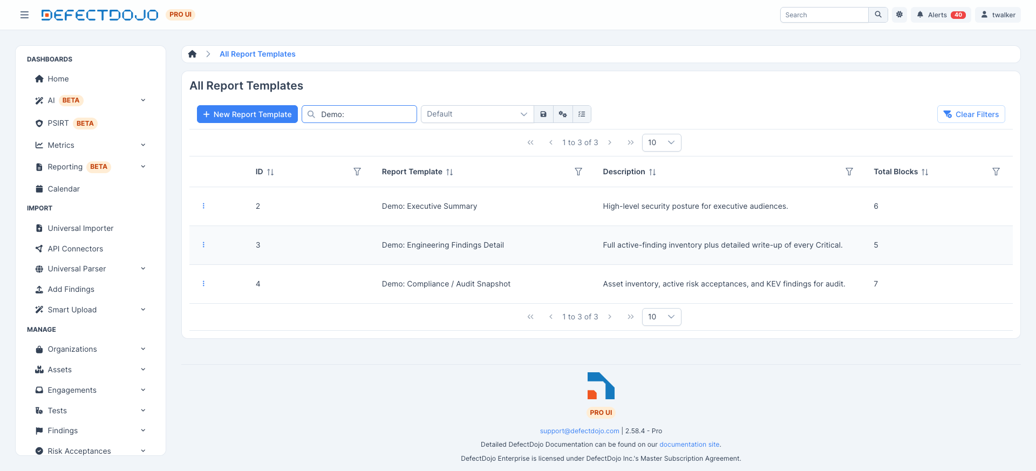The height and width of the screenshot is (471, 1036).
Task: Click the Clear Filters button
Action: pos(971,114)
